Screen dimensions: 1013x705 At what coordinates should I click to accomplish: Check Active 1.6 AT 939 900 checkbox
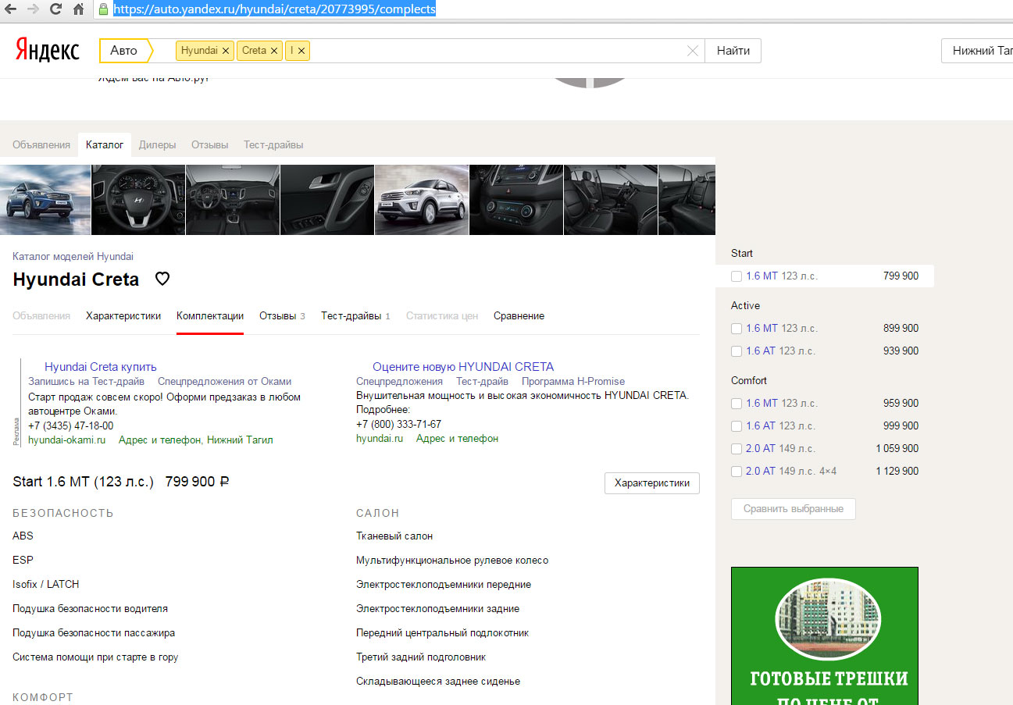coord(737,351)
